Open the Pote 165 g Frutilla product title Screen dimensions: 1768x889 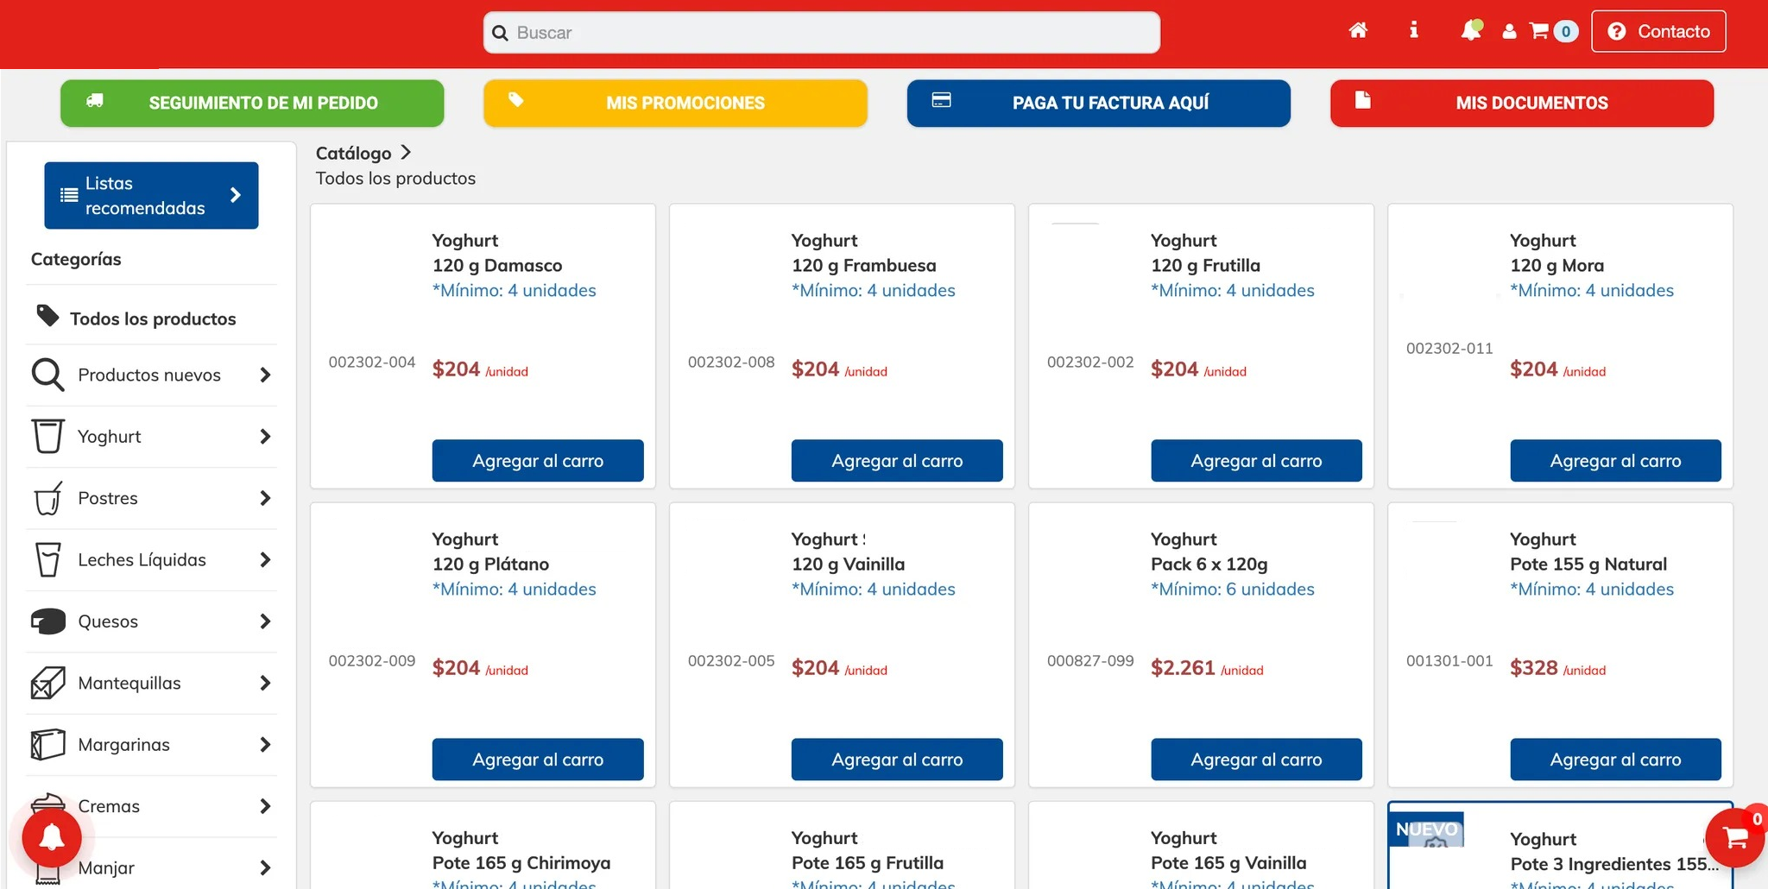868,863
